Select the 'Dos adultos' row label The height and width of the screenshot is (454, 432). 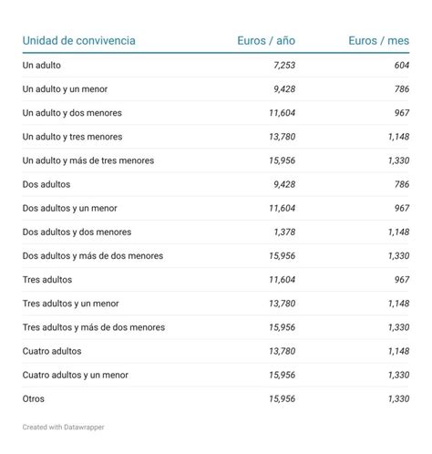pyautogui.click(x=46, y=184)
